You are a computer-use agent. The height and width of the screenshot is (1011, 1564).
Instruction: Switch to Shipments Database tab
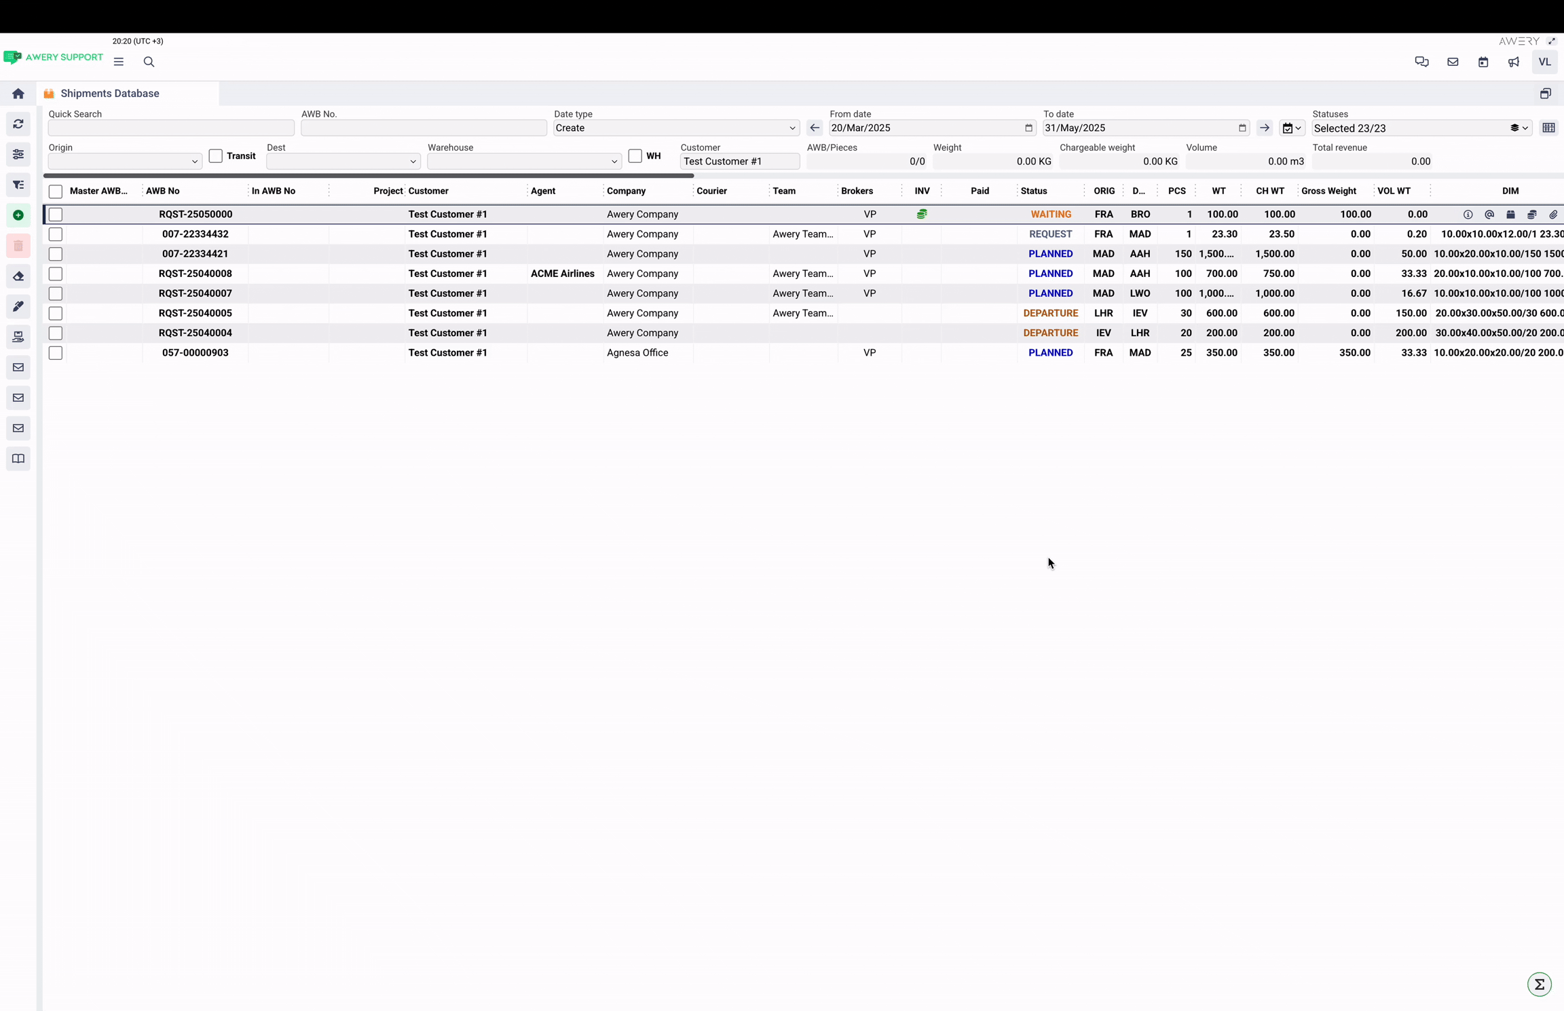point(110,94)
